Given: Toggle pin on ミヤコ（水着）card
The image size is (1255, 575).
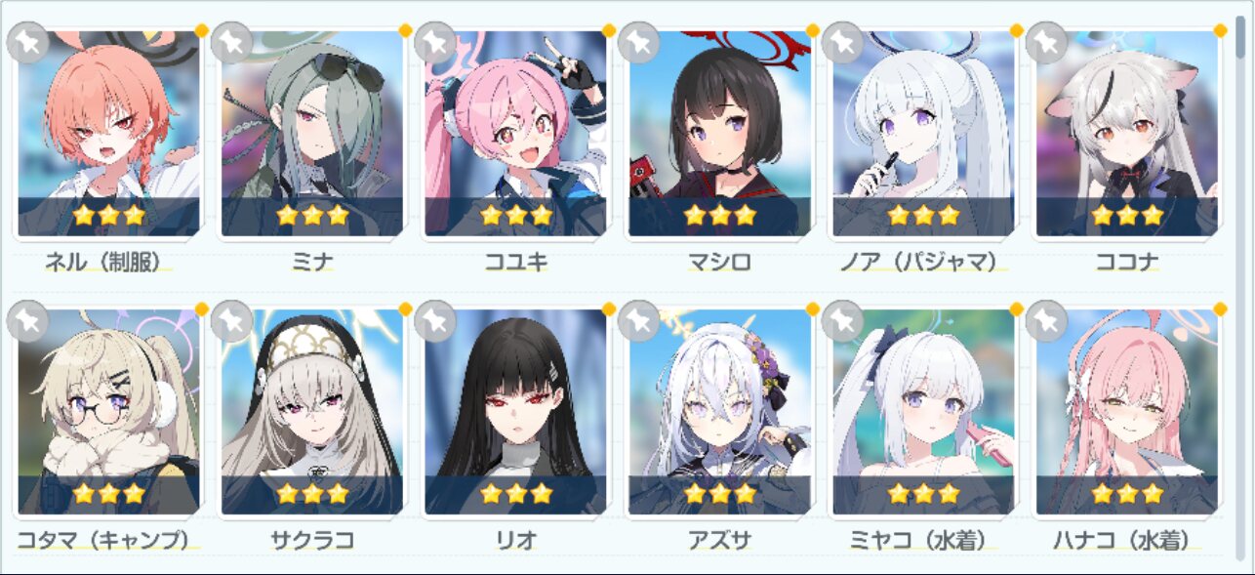Looking at the screenshot, I should point(842,320).
